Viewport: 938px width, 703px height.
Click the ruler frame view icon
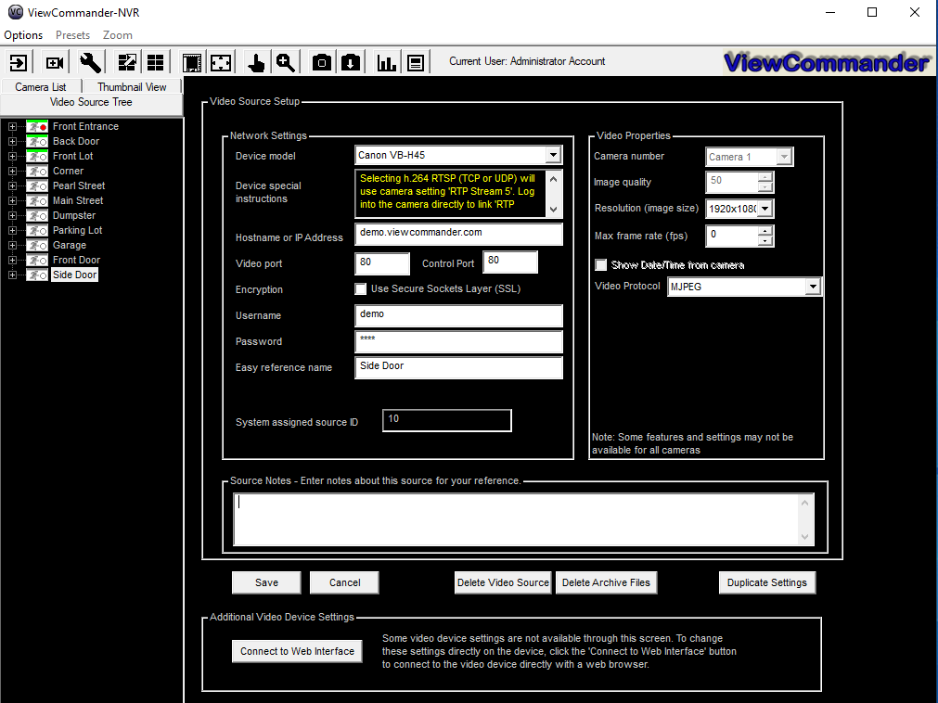pos(192,62)
